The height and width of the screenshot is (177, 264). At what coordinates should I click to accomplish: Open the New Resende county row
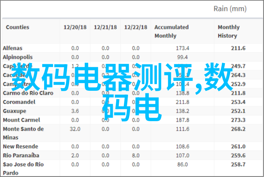click(21, 146)
